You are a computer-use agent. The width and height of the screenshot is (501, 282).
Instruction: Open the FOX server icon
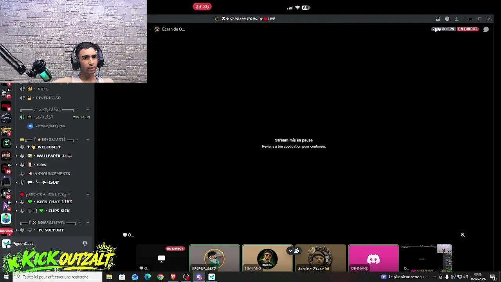[6, 106]
